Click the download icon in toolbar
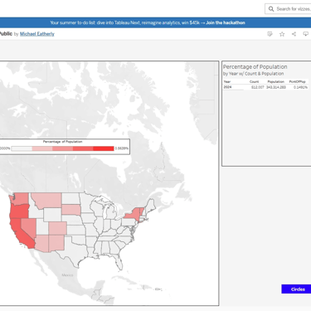Image resolution: width=311 pixels, height=311 pixels. [x=305, y=34]
